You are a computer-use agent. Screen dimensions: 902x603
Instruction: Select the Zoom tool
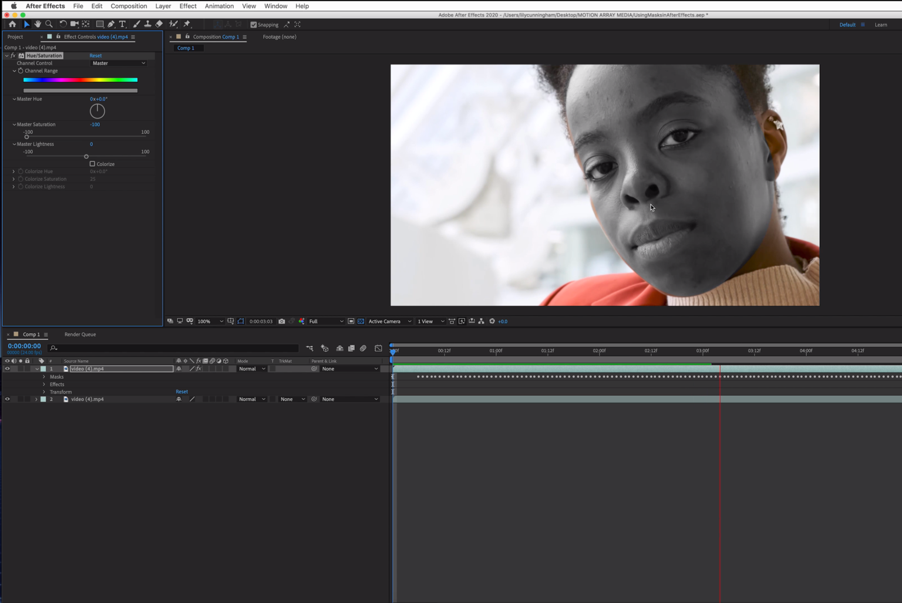(x=49, y=24)
